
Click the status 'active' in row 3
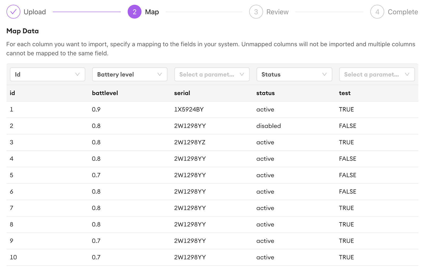265,142
